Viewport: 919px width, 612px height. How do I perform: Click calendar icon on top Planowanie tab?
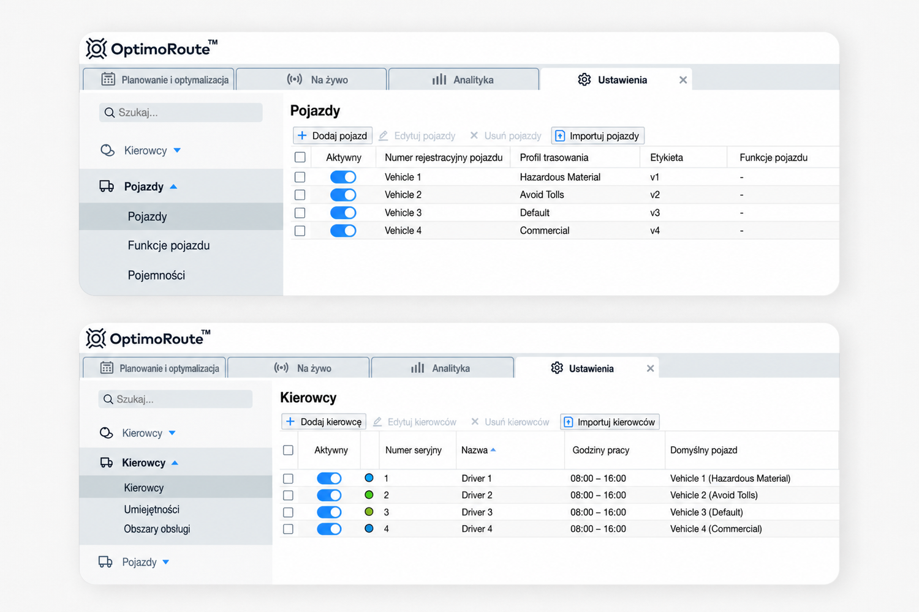tap(108, 79)
